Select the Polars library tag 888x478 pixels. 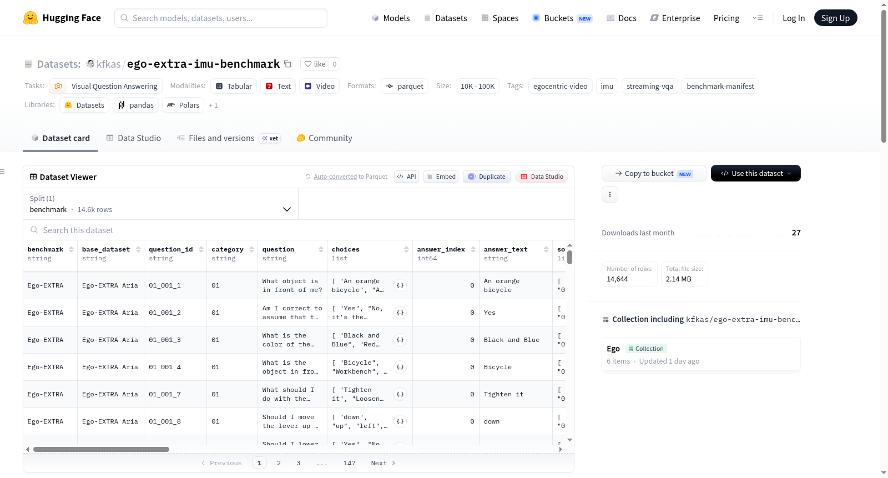point(183,105)
